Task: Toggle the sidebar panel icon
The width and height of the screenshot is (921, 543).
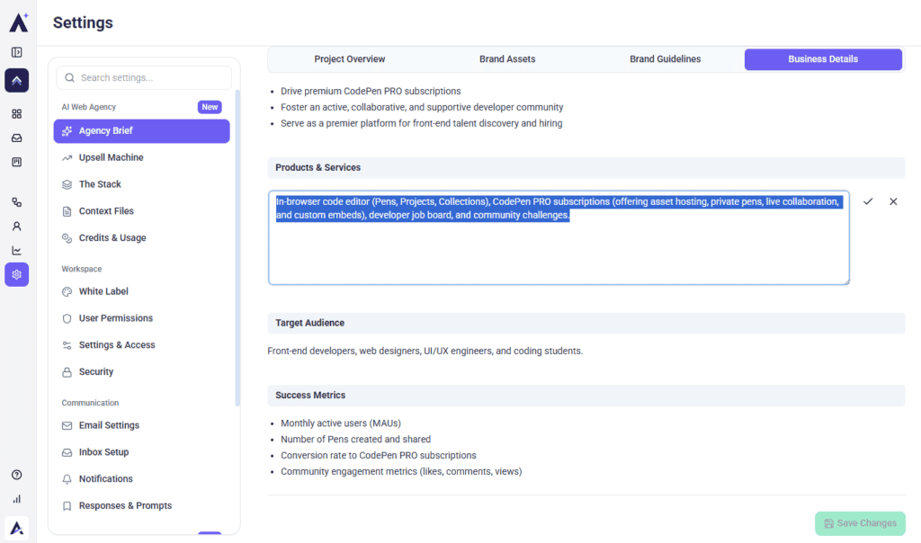Action: (x=16, y=53)
